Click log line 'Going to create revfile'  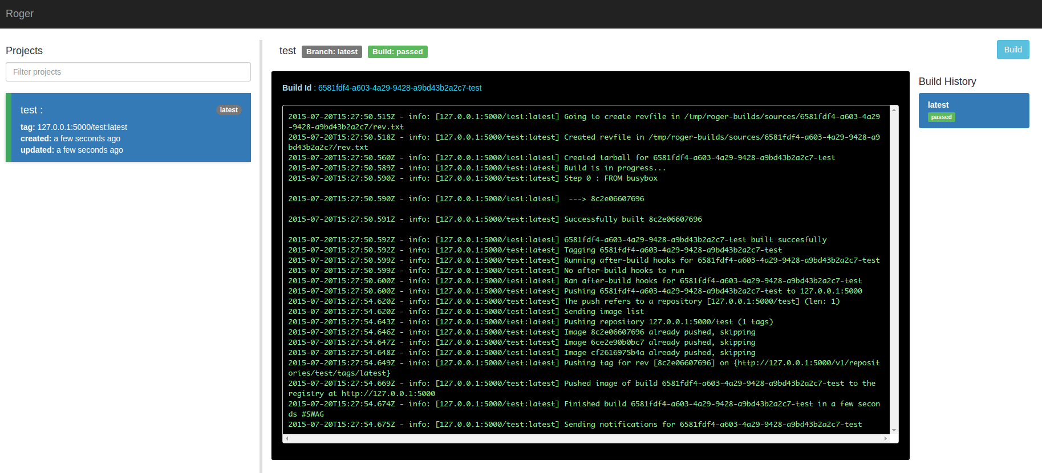pos(584,122)
